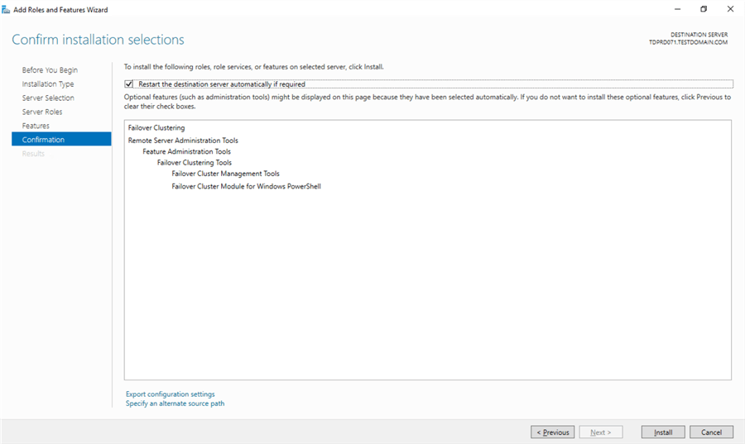Go to Features step
Screen dimensions: 745x444
coord(36,126)
